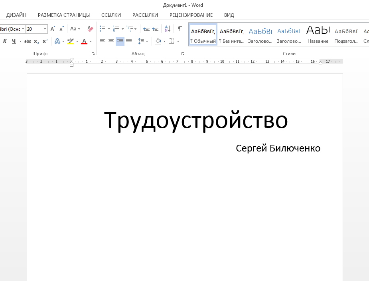Align text to the left
Viewport: 369px width, 281px height.
click(103, 41)
